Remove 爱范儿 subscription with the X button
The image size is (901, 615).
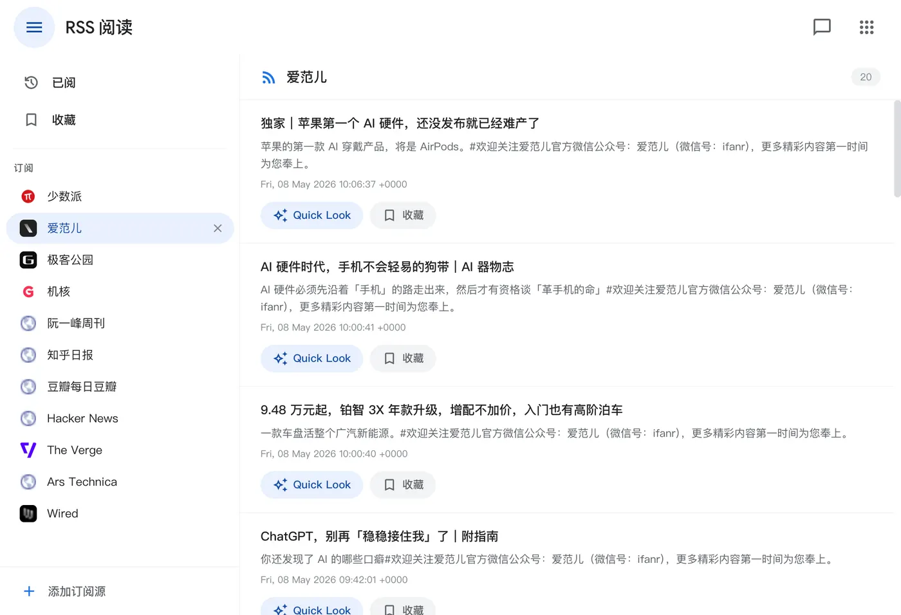(218, 228)
